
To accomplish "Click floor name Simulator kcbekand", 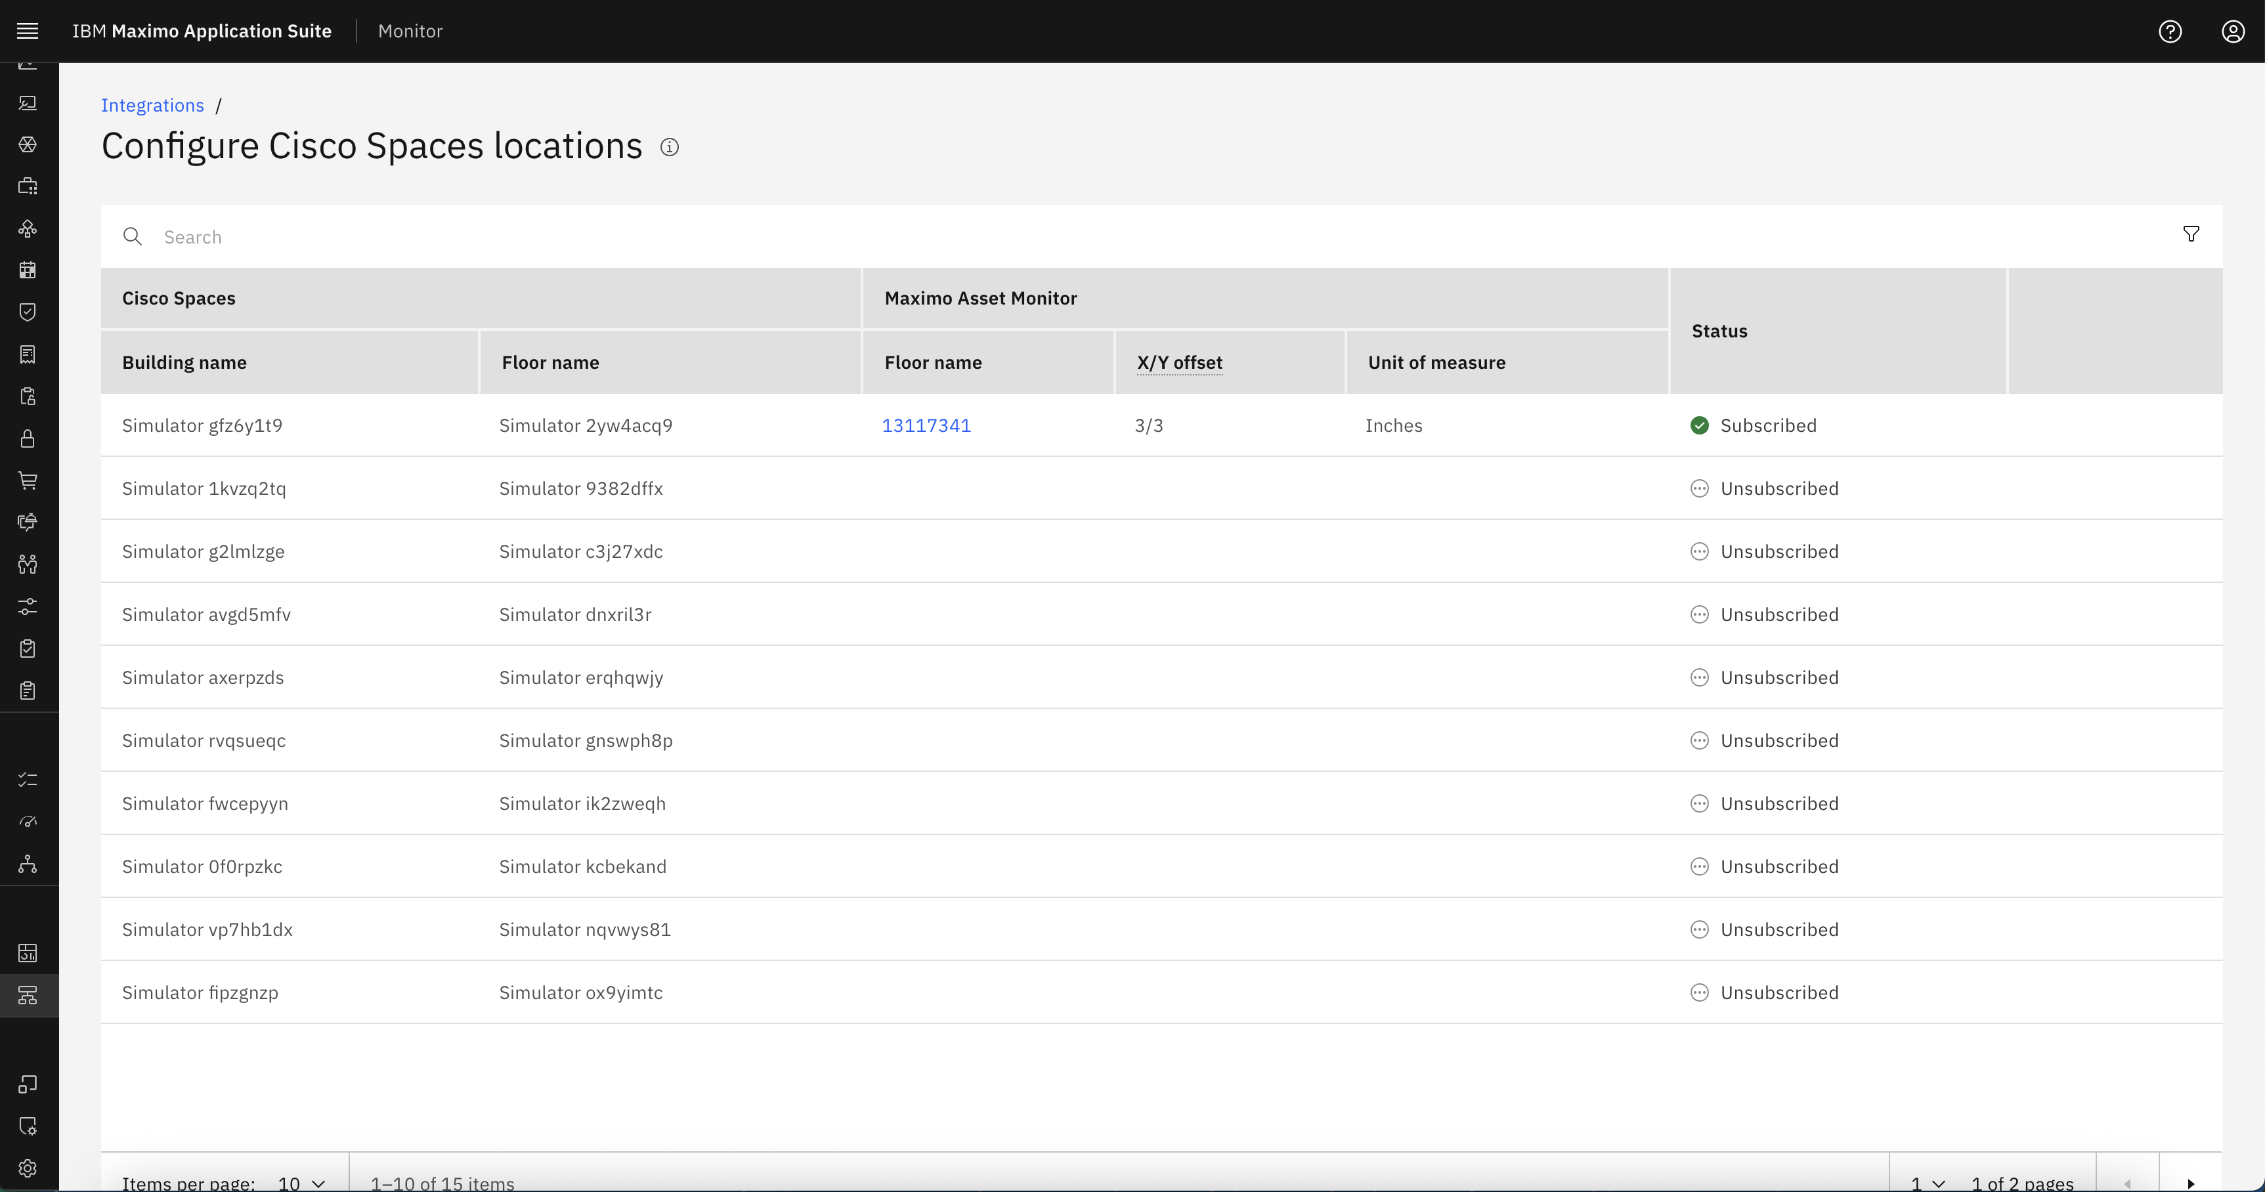I will (583, 866).
